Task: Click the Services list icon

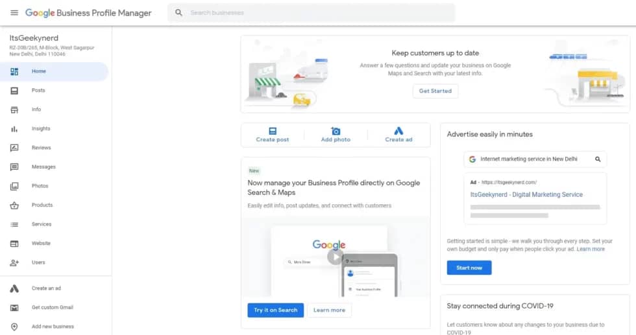Action: (14, 224)
